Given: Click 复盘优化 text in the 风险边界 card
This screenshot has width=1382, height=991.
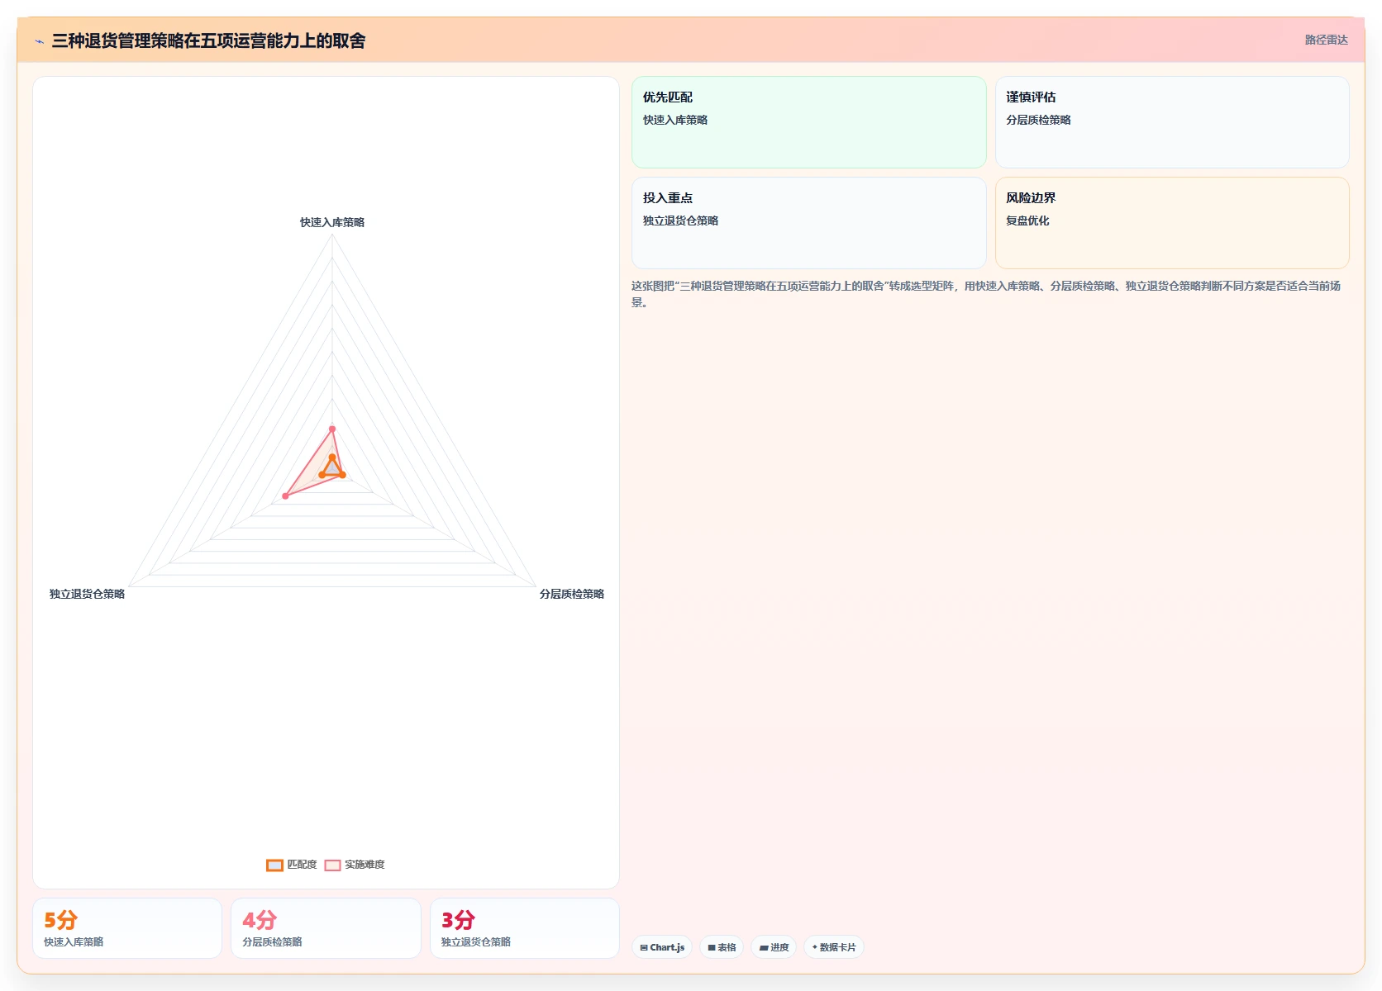Looking at the screenshot, I should pyautogui.click(x=1027, y=220).
